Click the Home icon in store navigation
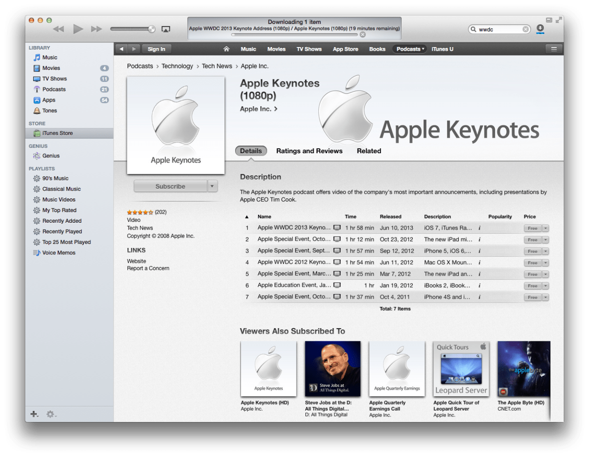This screenshot has height=457, width=589. (226, 49)
